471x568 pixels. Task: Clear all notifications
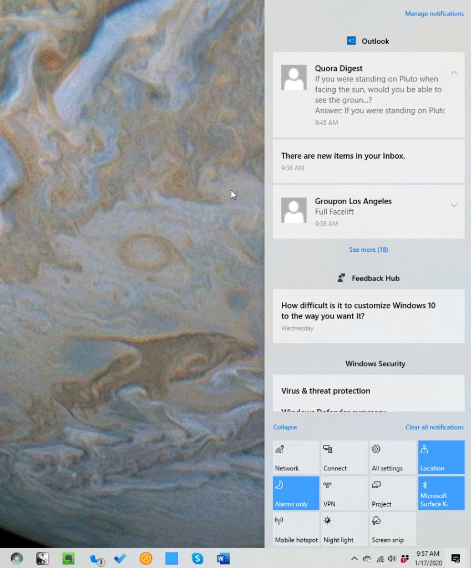click(434, 427)
